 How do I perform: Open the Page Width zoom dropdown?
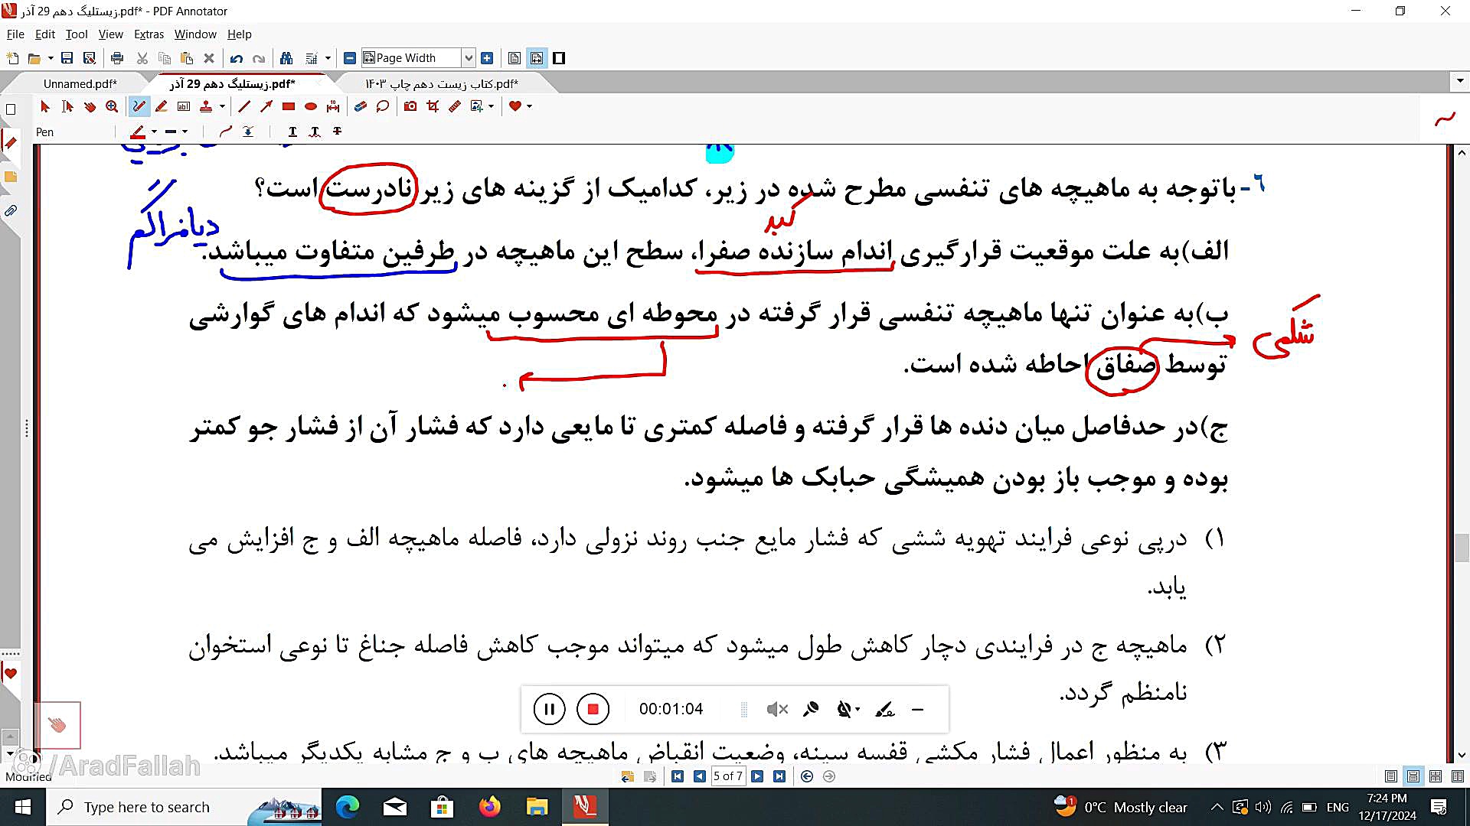pyautogui.click(x=469, y=58)
